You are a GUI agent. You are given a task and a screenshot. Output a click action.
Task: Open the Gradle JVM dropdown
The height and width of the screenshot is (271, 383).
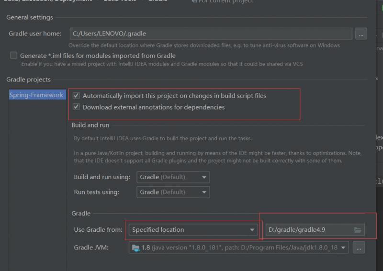coord(238,248)
